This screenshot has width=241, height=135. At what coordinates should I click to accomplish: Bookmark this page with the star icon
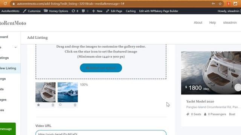click(220, 4)
